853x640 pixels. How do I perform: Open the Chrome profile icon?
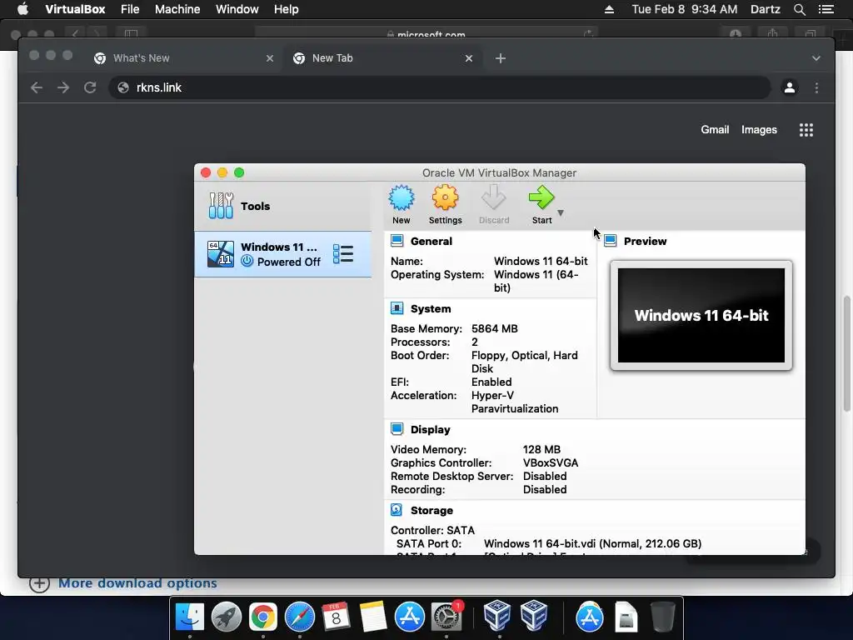point(790,87)
